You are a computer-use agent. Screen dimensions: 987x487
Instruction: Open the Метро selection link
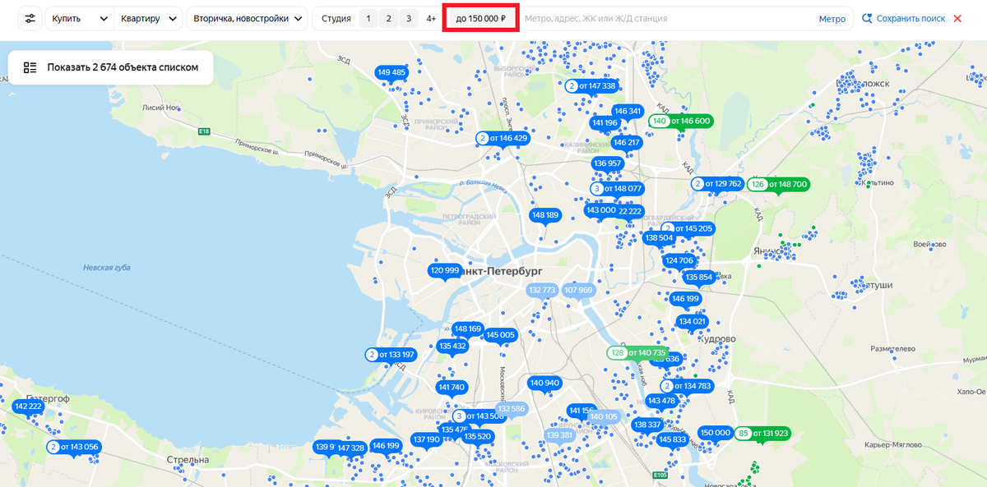(832, 18)
